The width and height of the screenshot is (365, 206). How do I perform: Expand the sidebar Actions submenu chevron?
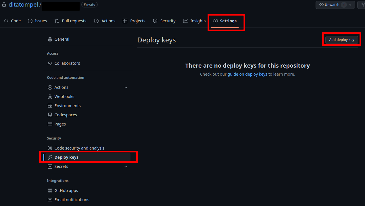(126, 87)
